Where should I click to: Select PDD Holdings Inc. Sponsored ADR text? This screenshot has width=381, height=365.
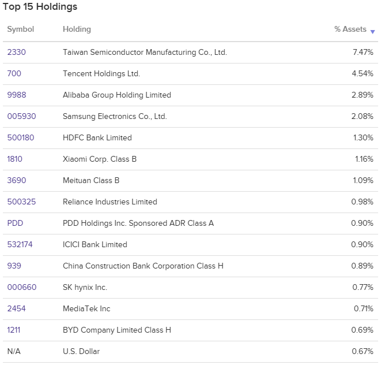125,223
